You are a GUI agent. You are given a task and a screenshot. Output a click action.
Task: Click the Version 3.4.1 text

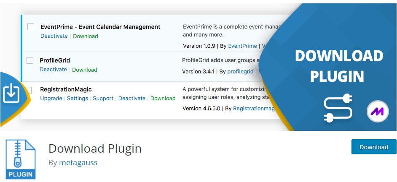(198, 72)
